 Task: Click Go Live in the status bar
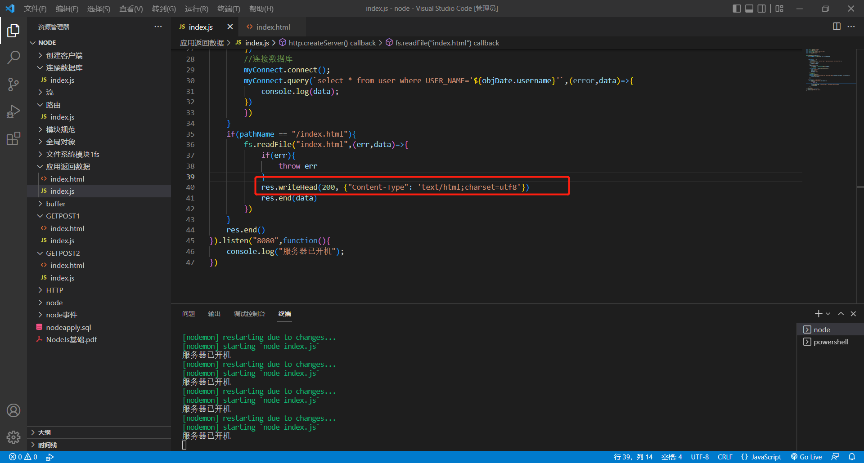tap(806, 457)
